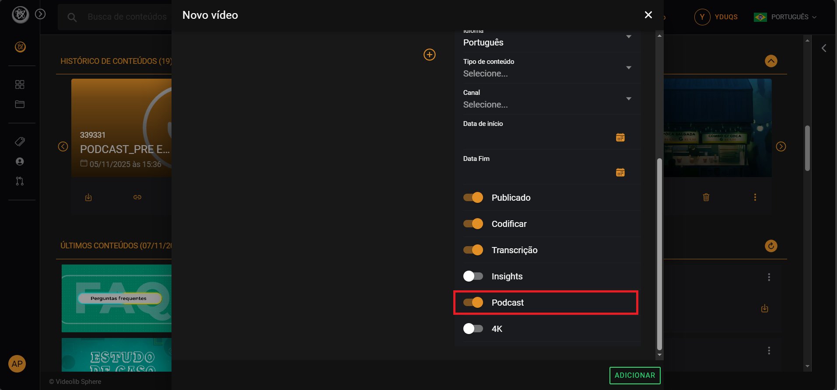Open the calendar picker for Data Fim

pyautogui.click(x=620, y=172)
